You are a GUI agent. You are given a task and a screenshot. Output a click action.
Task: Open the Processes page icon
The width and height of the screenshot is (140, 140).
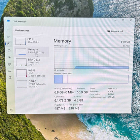(8, 37)
